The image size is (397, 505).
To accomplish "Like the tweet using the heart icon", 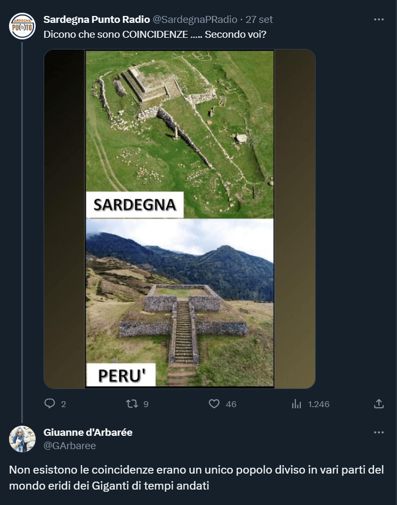I will coord(214,404).
